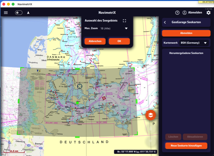
Task: Click the green position dot on map
Action: pyautogui.click(x=77, y=103)
